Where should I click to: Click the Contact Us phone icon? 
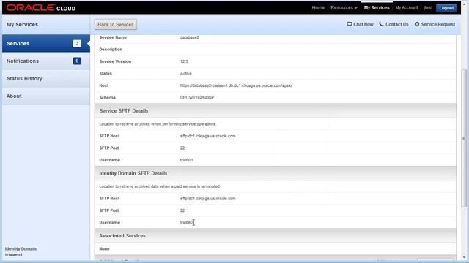pos(381,24)
